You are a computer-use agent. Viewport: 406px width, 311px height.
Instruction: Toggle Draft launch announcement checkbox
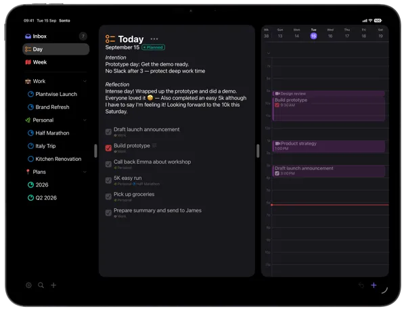pyautogui.click(x=108, y=132)
